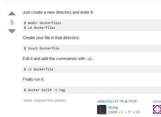The height and width of the screenshot is (117, 161).
Task: Click the cd dockerfiles command line
Action: click(40, 28)
